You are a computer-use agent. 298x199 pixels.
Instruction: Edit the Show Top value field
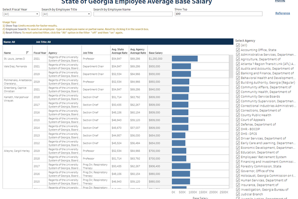click(219, 14)
